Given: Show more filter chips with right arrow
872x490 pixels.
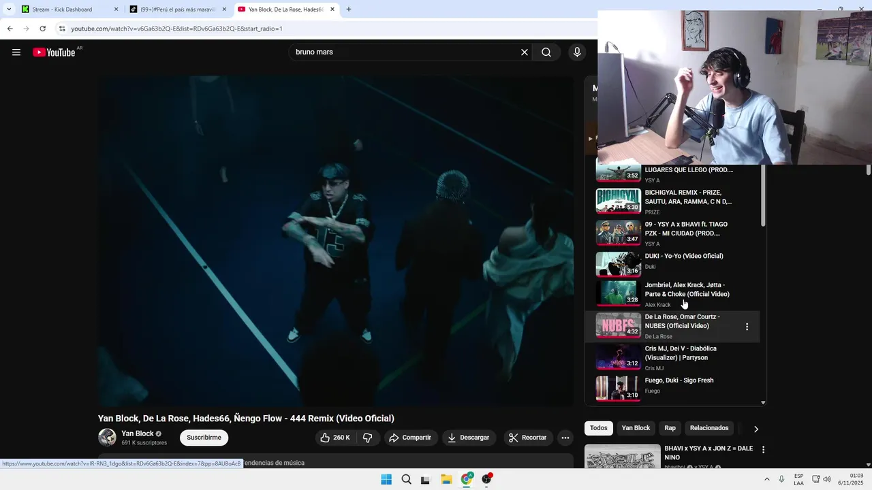Looking at the screenshot, I should pos(756,429).
